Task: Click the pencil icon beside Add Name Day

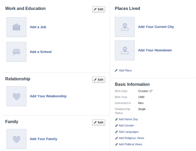Action: [116, 119]
